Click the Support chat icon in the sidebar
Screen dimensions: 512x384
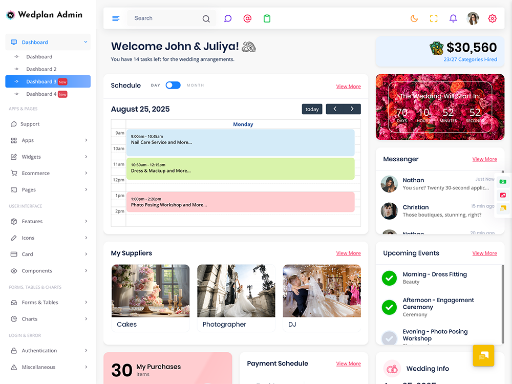pyautogui.click(x=14, y=124)
